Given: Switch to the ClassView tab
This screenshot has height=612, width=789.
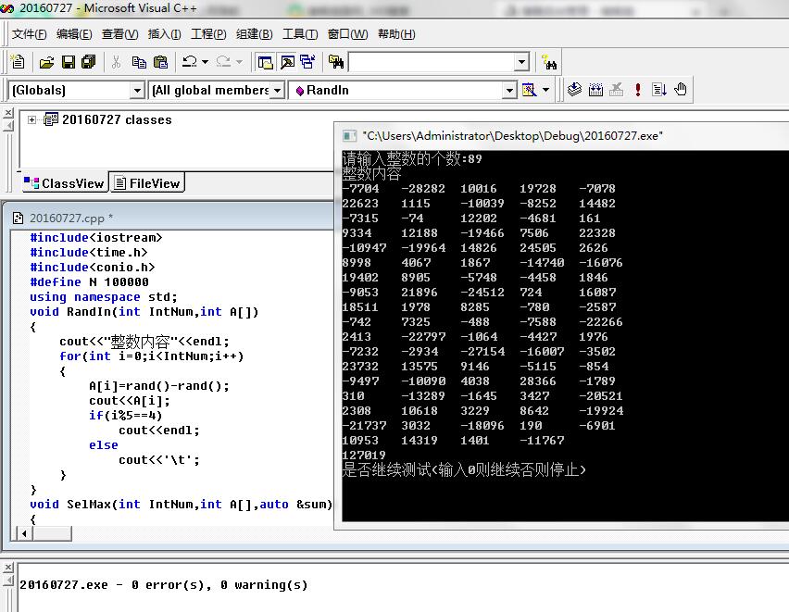Looking at the screenshot, I should (x=66, y=183).
